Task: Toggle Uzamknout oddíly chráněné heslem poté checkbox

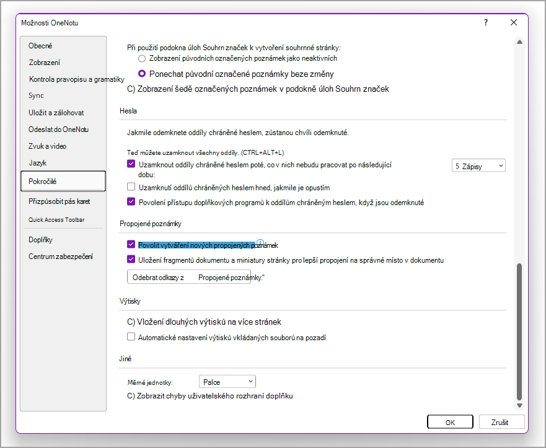Action: coord(131,164)
